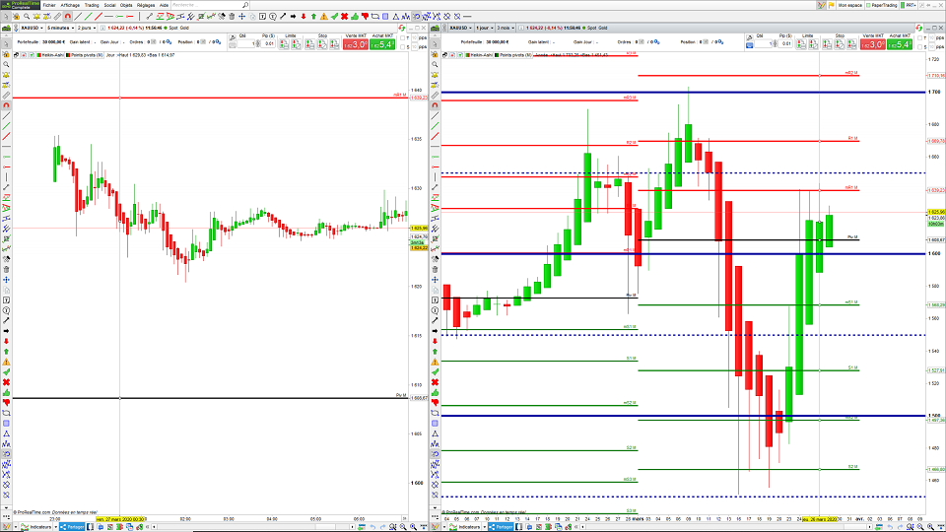The height and width of the screenshot is (532, 946).
Task: Click Vente MKT sell button in left chart
Action: pos(356,44)
